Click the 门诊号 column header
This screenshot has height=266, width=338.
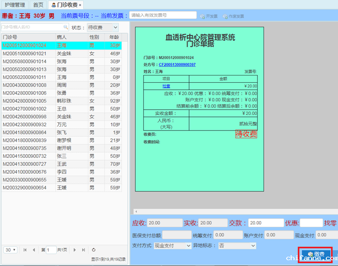point(28,37)
